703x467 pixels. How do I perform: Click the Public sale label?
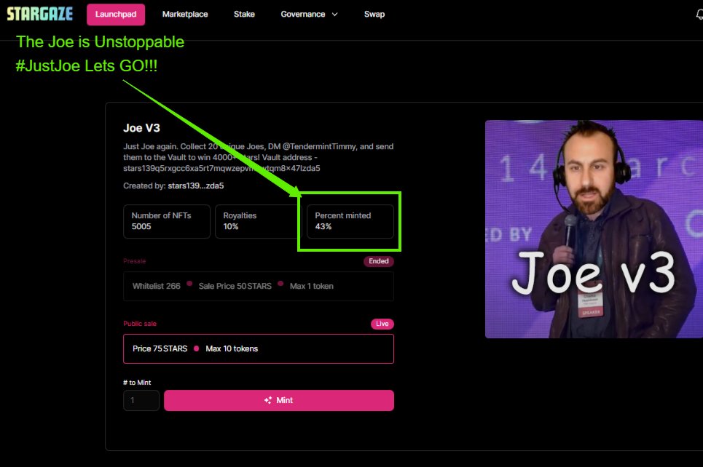click(140, 323)
